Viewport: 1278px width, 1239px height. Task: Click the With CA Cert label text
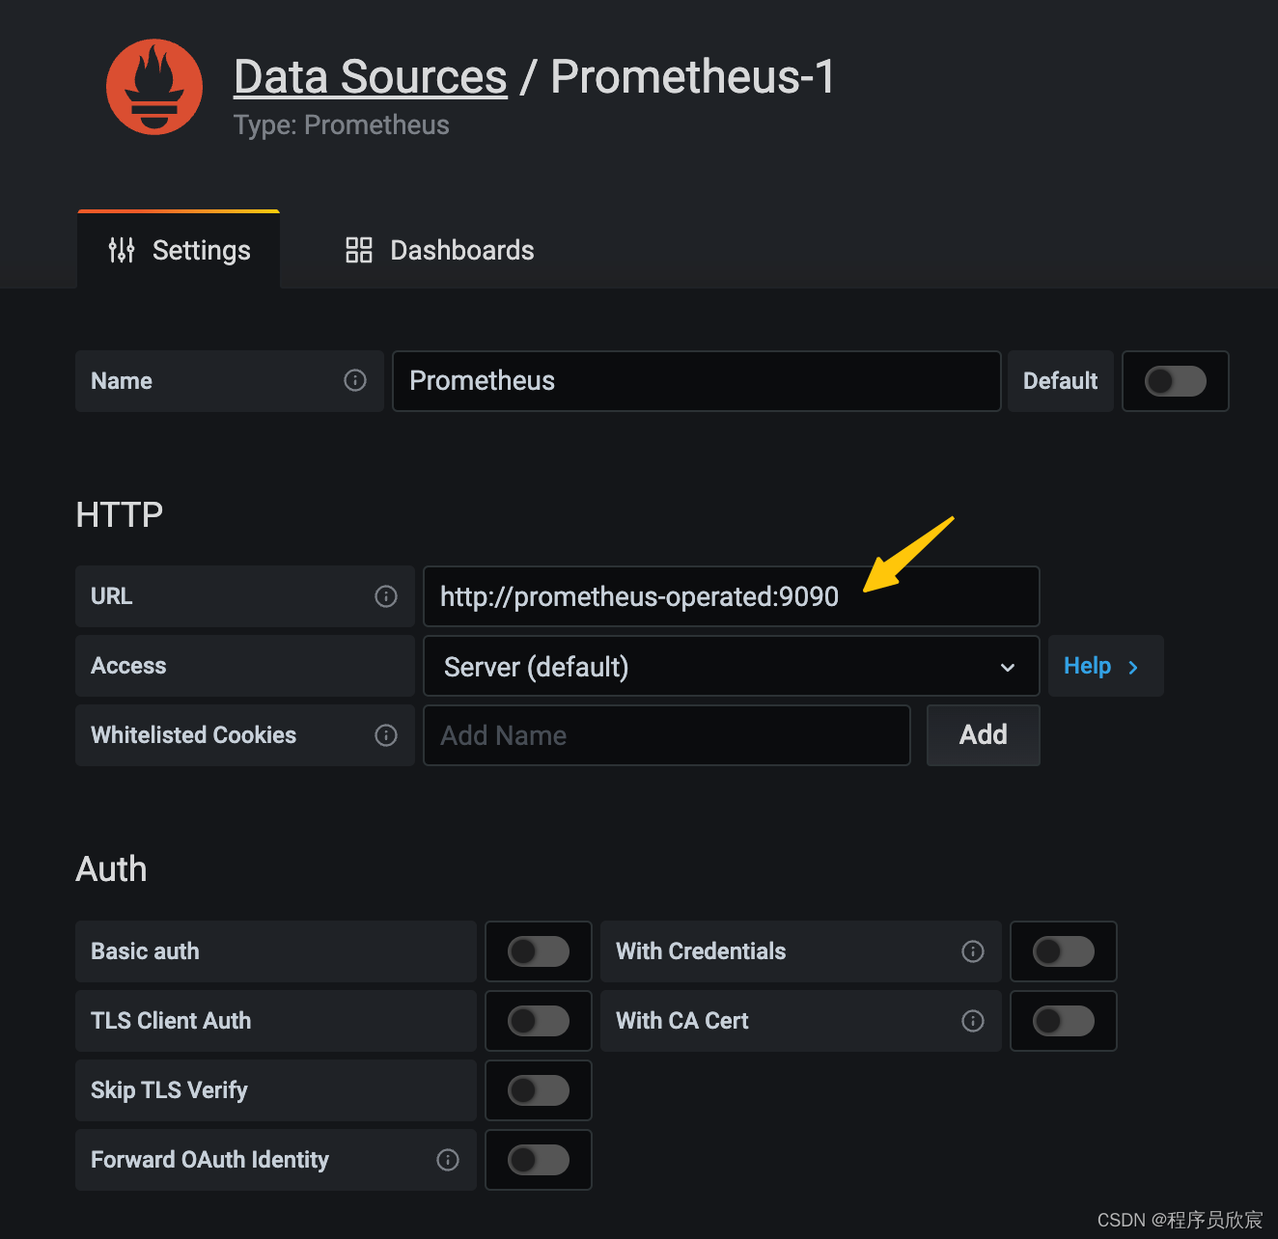click(x=682, y=1021)
